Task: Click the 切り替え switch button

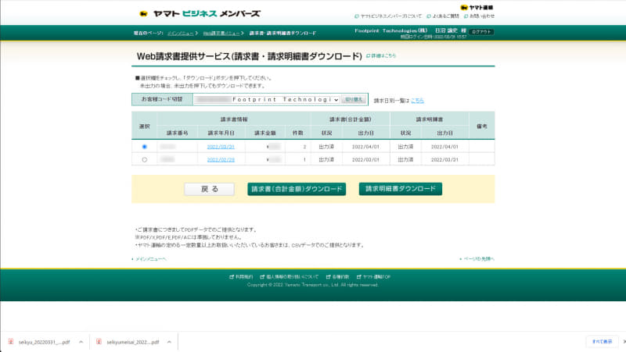Action: tap(354, 100)
